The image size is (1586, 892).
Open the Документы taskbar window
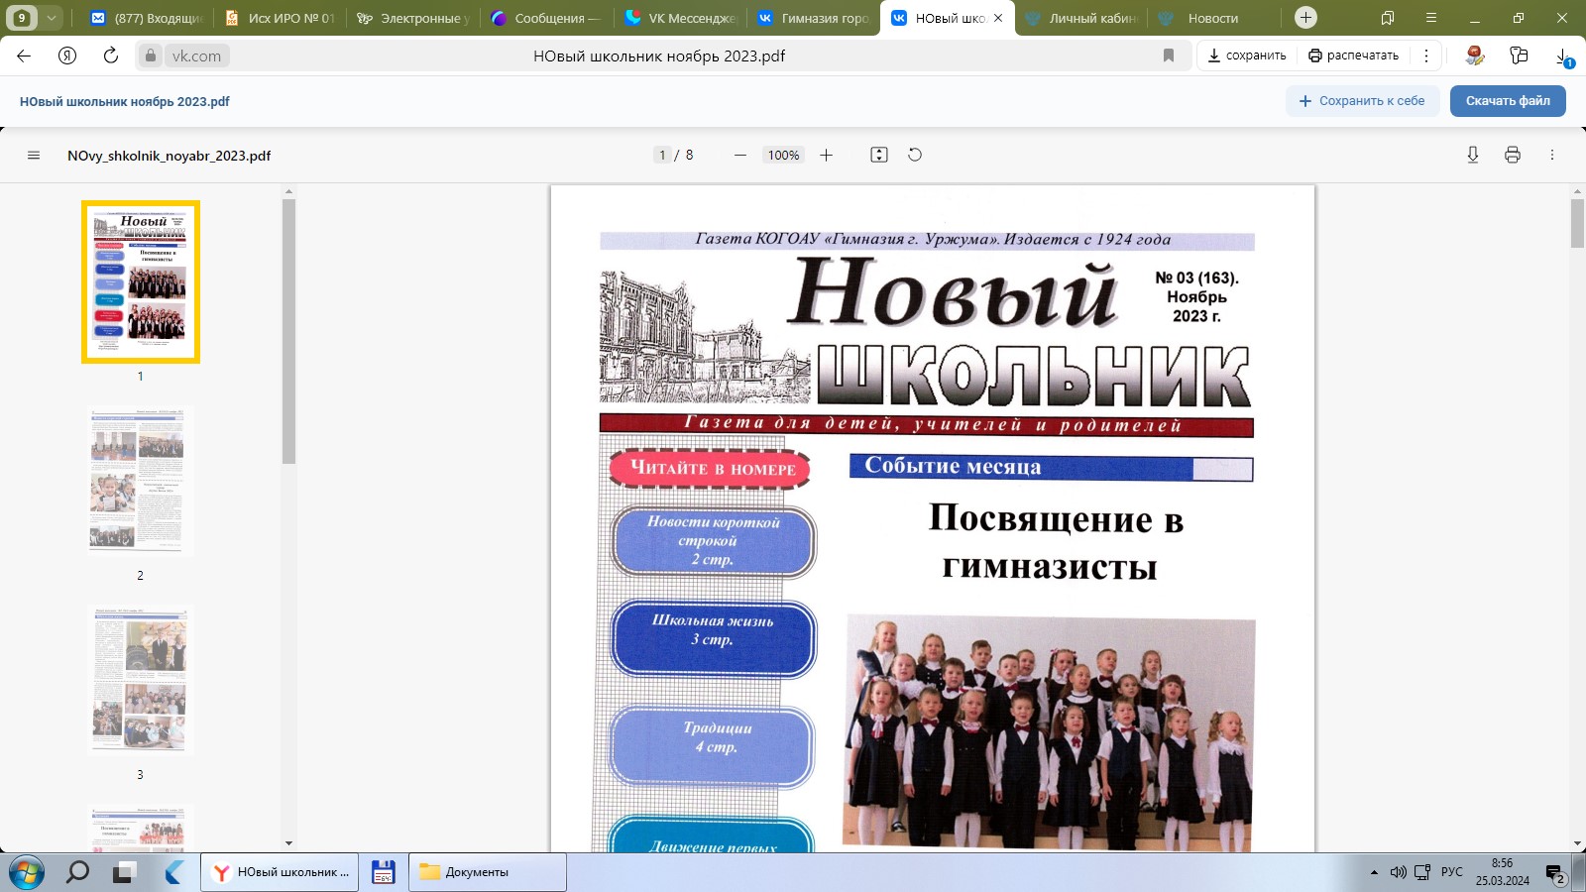488,872
